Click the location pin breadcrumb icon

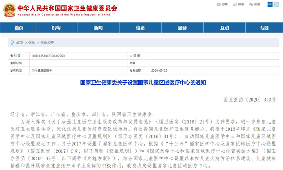coord(12,42)
